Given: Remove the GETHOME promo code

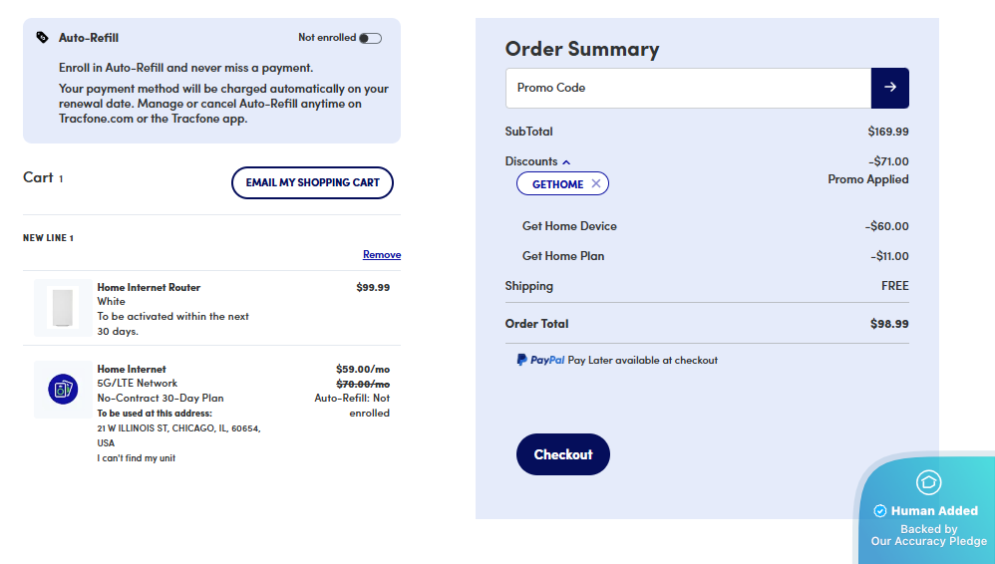Looking at the screenshot, I should point(596,183).
